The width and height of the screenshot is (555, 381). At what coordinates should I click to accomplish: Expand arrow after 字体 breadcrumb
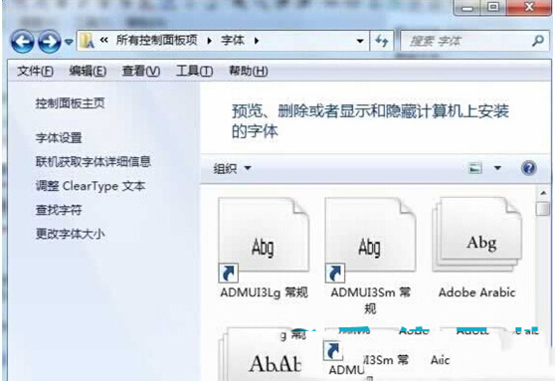(x=257, y=41)
